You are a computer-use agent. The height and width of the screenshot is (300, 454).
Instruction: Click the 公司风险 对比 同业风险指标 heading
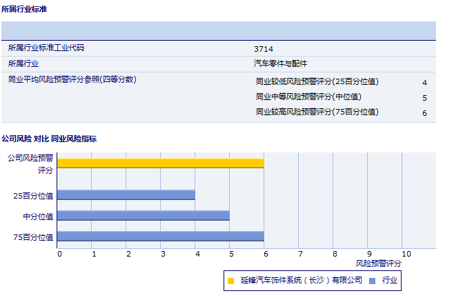49,139
